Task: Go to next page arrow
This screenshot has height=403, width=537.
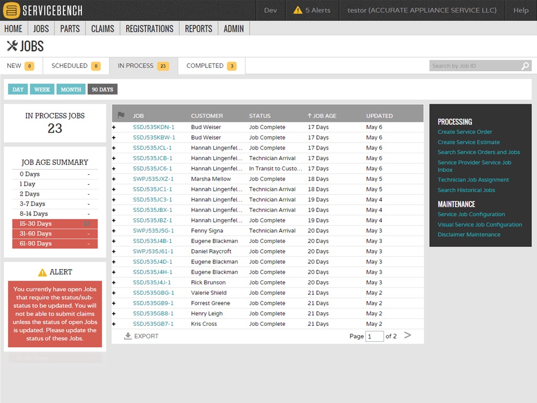Action: pos(407,335)
